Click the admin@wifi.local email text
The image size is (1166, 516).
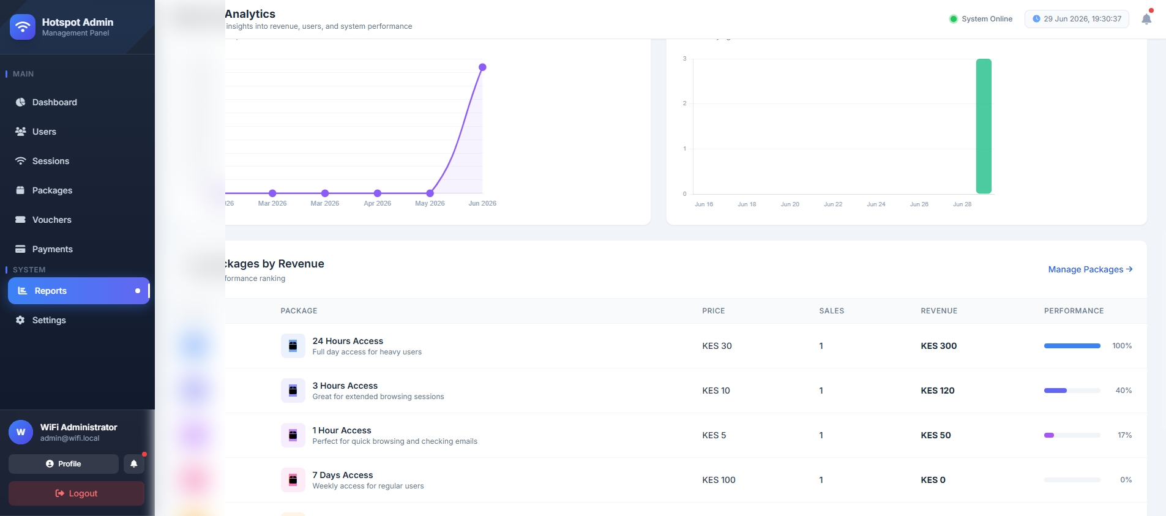coord(70,438)
